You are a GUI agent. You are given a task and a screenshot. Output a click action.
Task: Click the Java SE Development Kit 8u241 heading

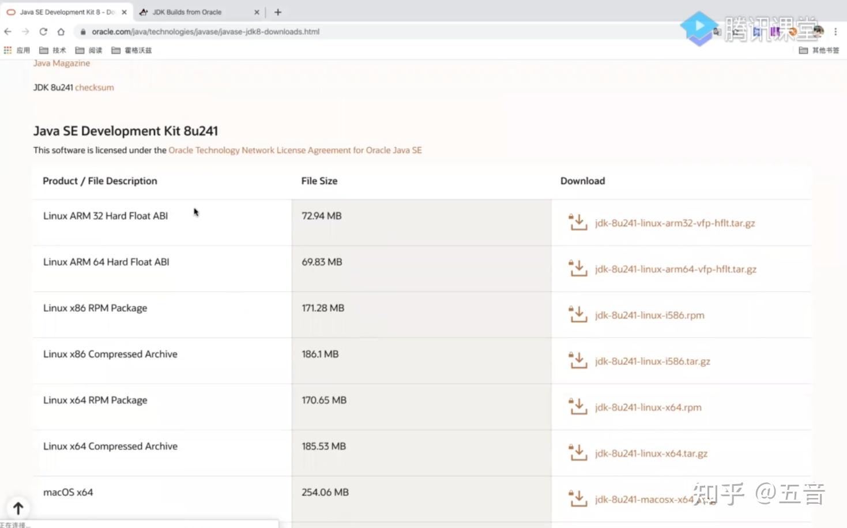126,131
